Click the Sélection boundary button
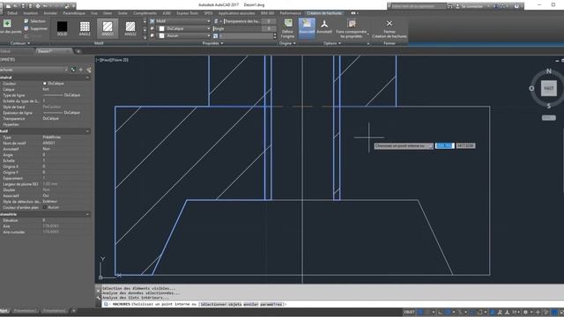The height and width of the screenshot is (317, 564). tap(35, 21)
